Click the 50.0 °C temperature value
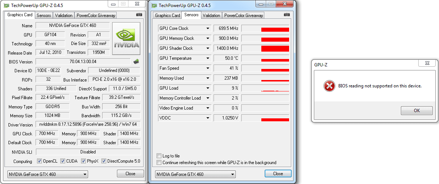This screenshot has height=184, width=439. pos(227,58)
